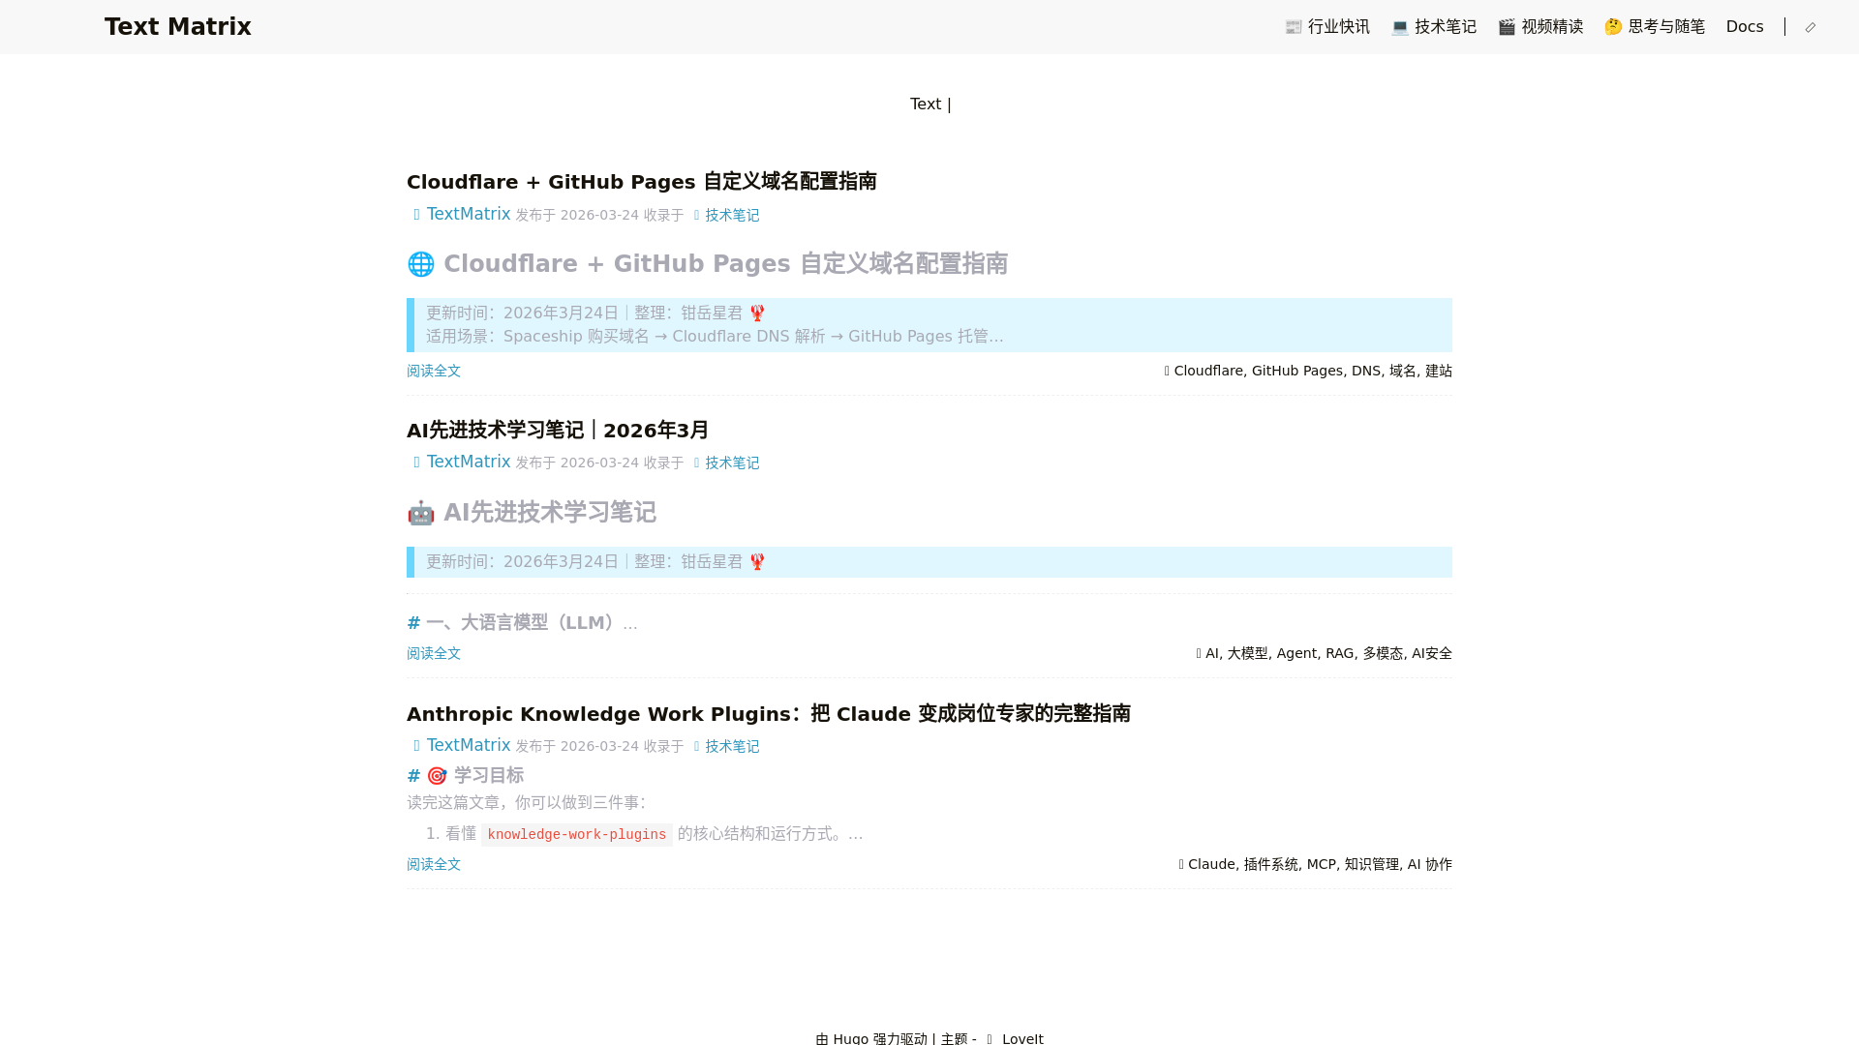
Task: Open the MCP tag
Action: [1322, 865]
